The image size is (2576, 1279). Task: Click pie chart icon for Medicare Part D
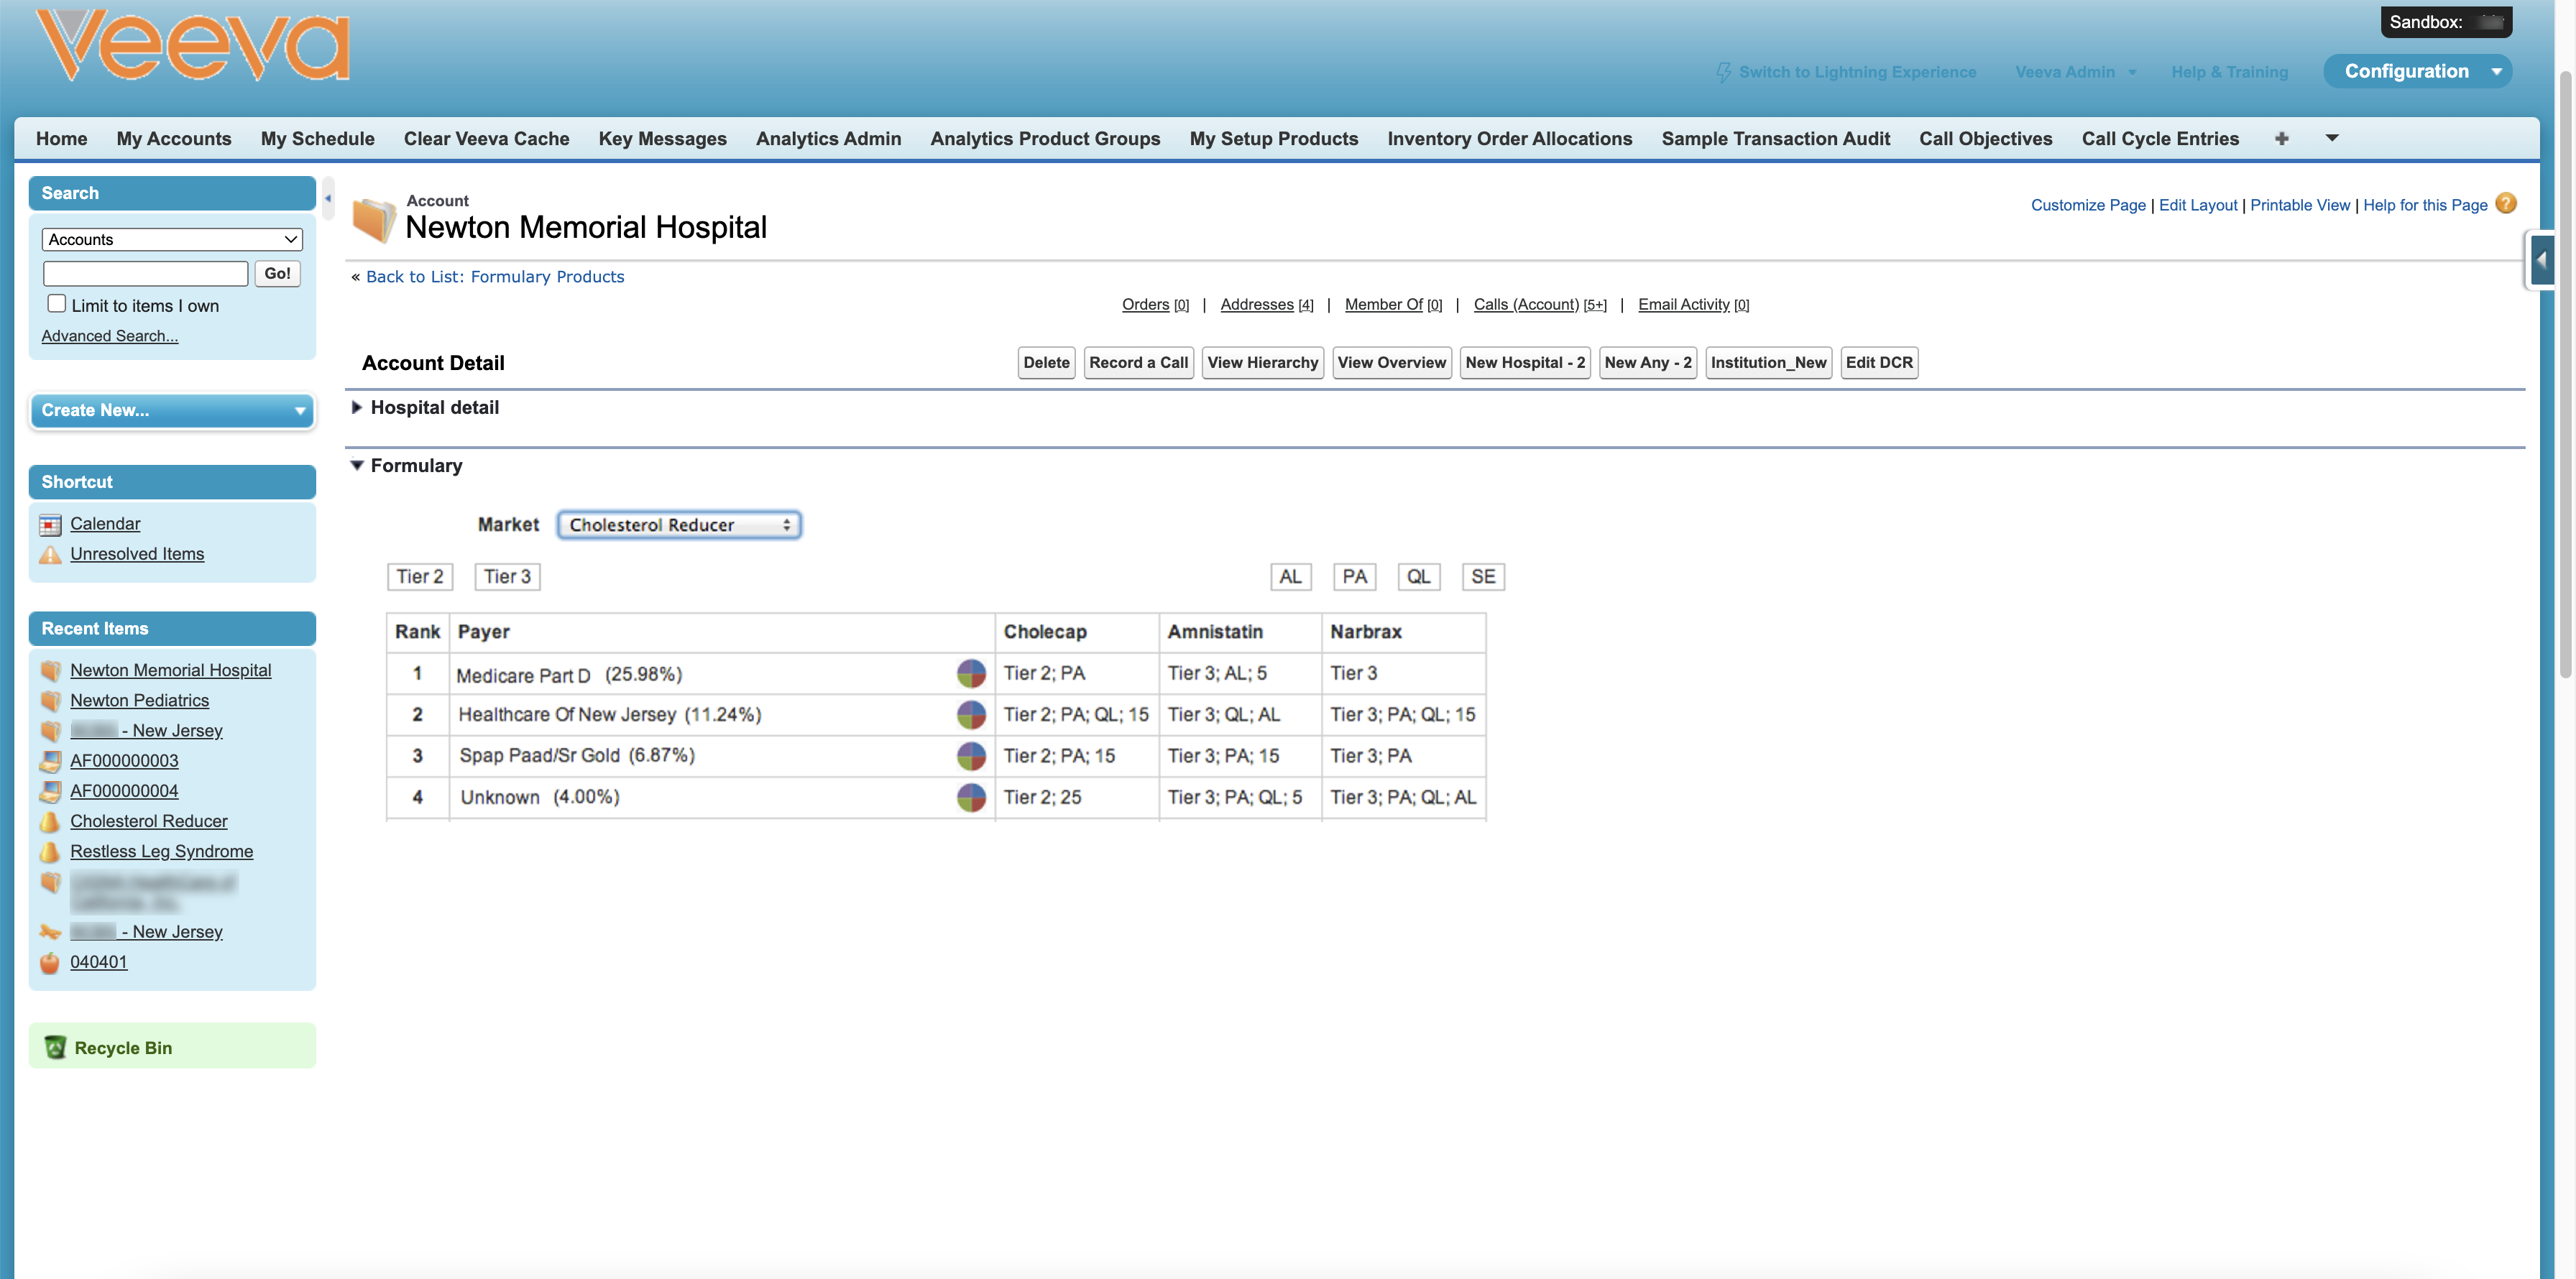click(970, 673)
